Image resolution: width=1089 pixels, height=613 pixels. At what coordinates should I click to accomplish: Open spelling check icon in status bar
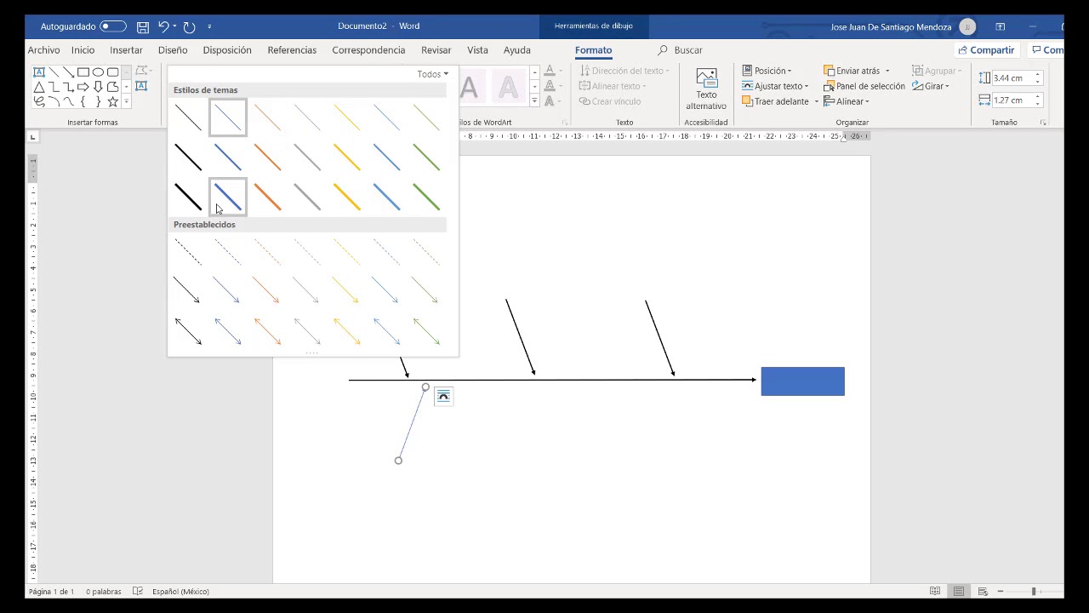pyautogui.click(x=138, y=591)
